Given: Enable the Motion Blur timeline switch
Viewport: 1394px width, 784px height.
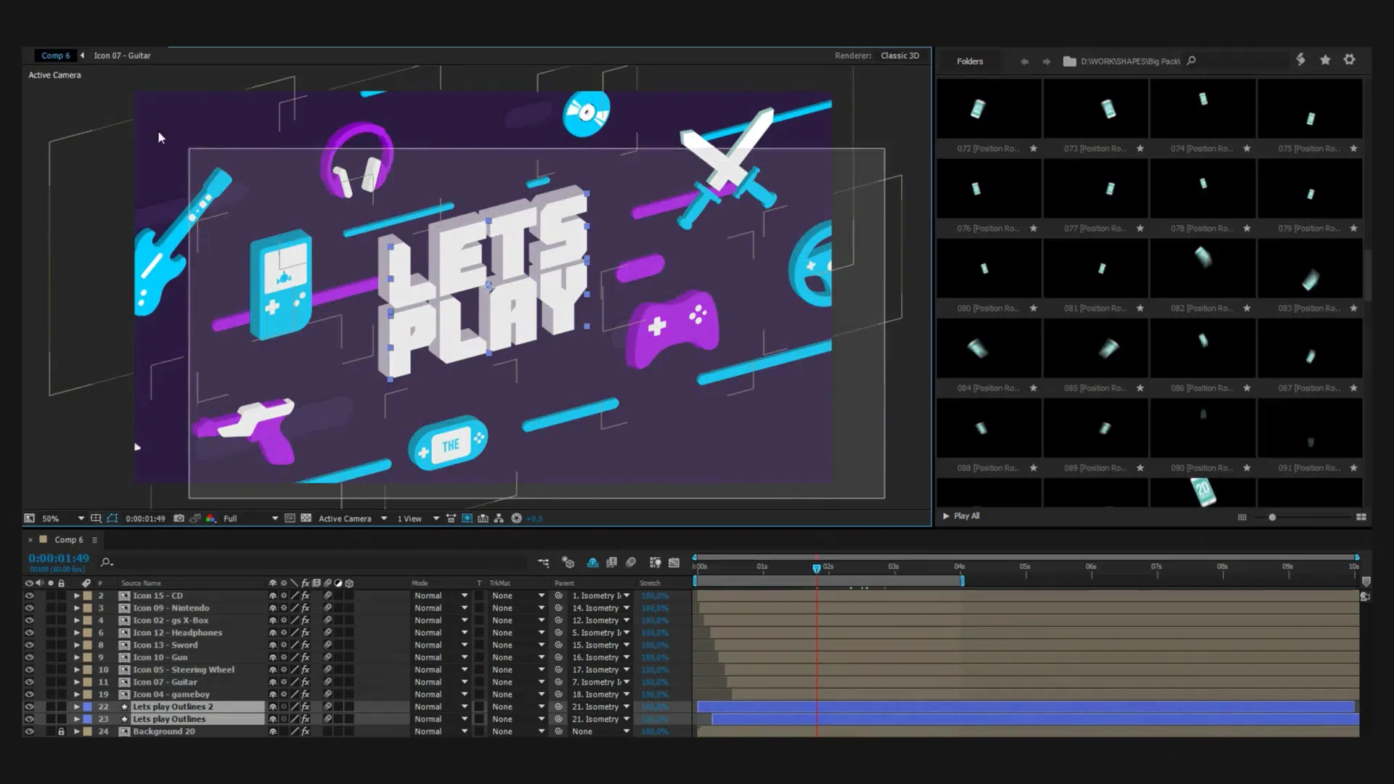Looking at the screenshot, I should point(630,563).
